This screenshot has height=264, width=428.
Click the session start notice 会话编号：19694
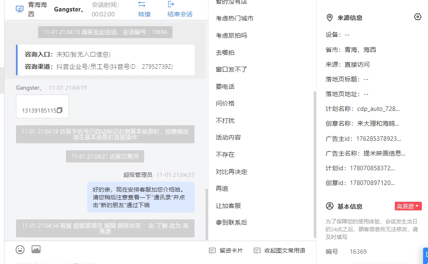coord(105,32)
